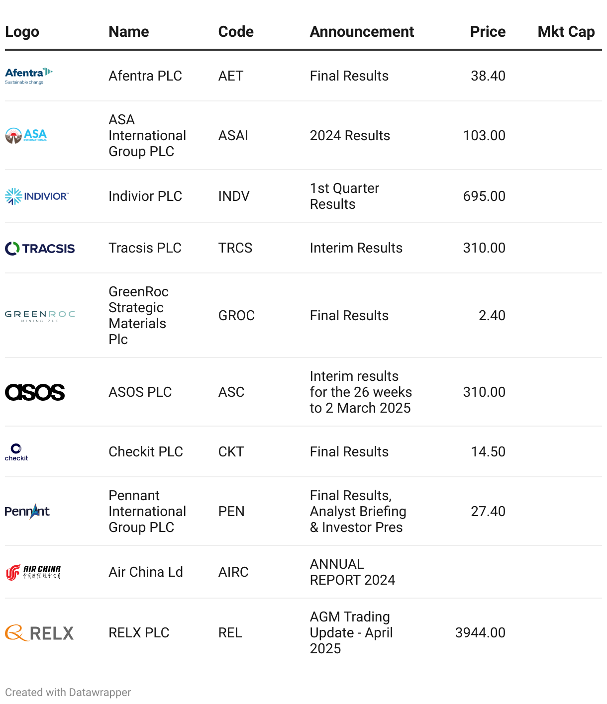Image resolution: width=607 pixels, height=704 pixels.
Task: Open RELX AGM Trading Update announcement
Action: coord(351,633)
